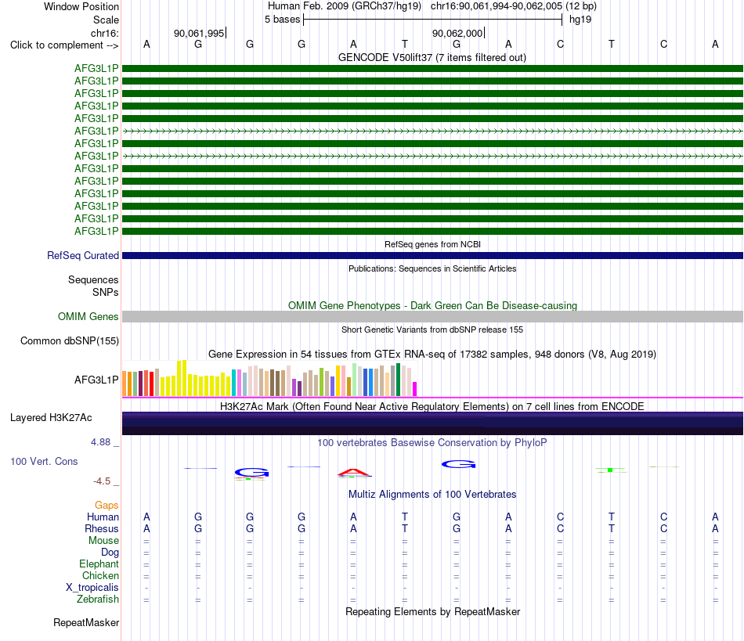744x641 pixels.
Task: Select the Human row label in Multiz alignment
Action: [x=103, y=517]
